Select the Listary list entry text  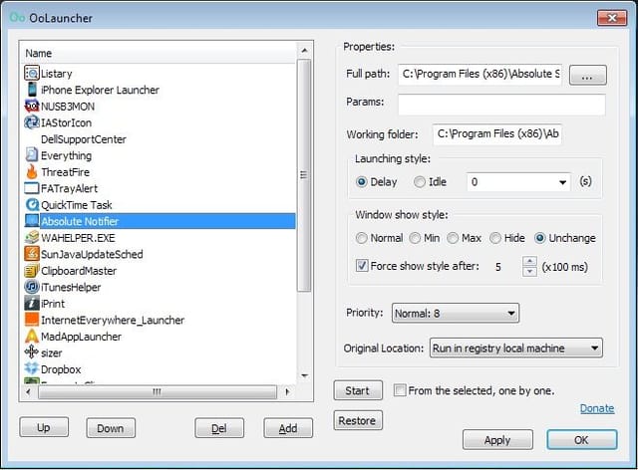(x=57, y=74)
